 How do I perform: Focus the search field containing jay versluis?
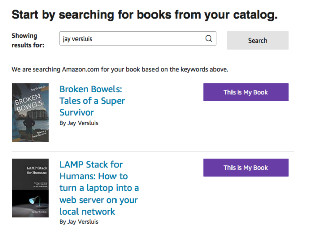pyautogui.click(x=138, y=38)
